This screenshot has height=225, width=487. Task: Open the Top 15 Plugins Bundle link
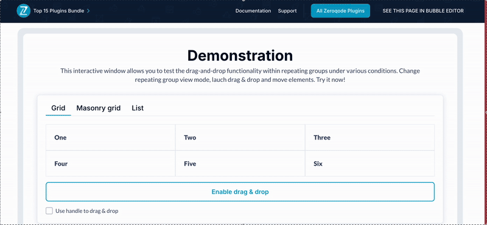pos(58,11)
